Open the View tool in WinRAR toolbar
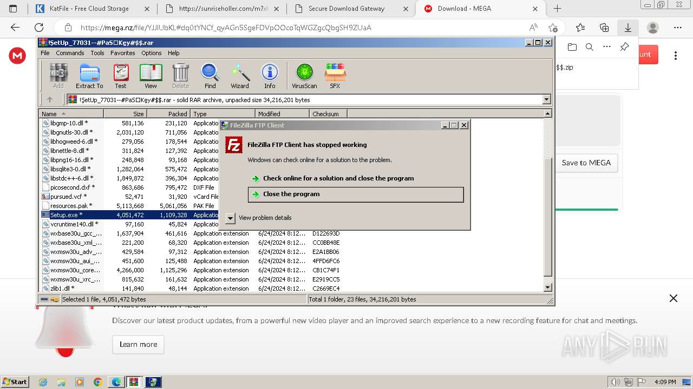This screenshot has height=389, width=693. (x=151, y=76)
